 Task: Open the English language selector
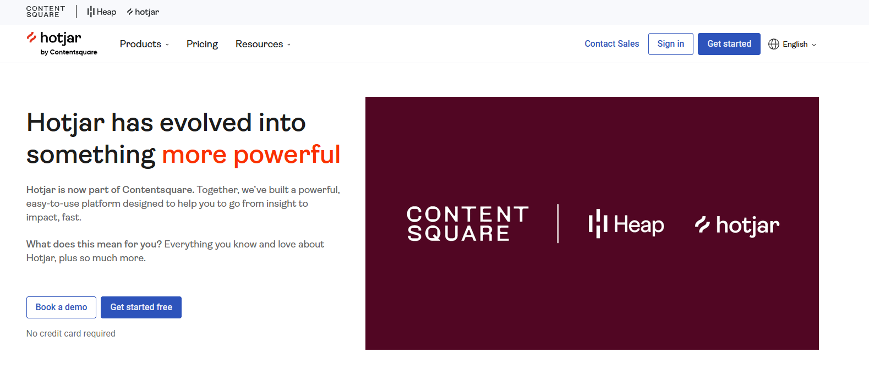(793, 44)
